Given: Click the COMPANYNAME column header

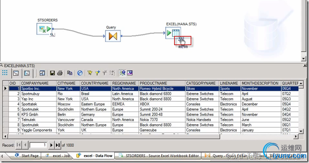Looking at the screenshot, I should coord(38,84).
